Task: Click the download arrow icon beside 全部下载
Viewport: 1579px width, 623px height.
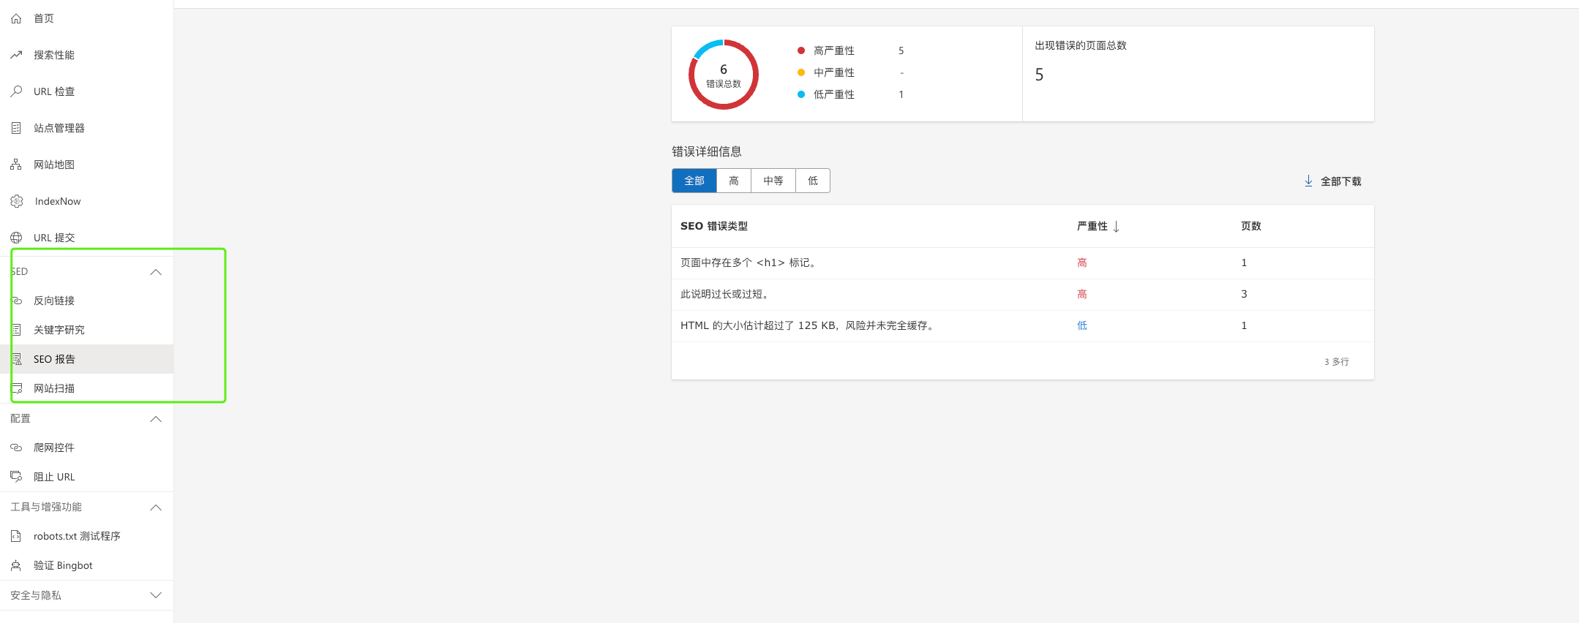Action: (x=1308, y=181)
